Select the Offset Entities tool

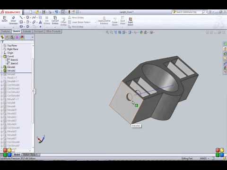[63, 22]
